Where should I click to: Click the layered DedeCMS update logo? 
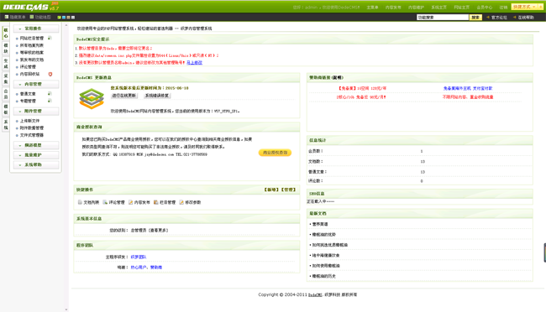[92, 99]
